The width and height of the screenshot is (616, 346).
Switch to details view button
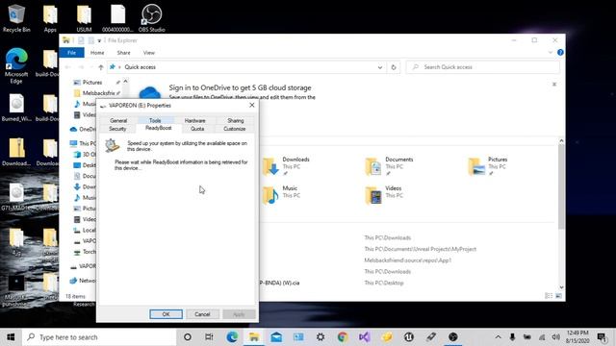tap(549, 296)
